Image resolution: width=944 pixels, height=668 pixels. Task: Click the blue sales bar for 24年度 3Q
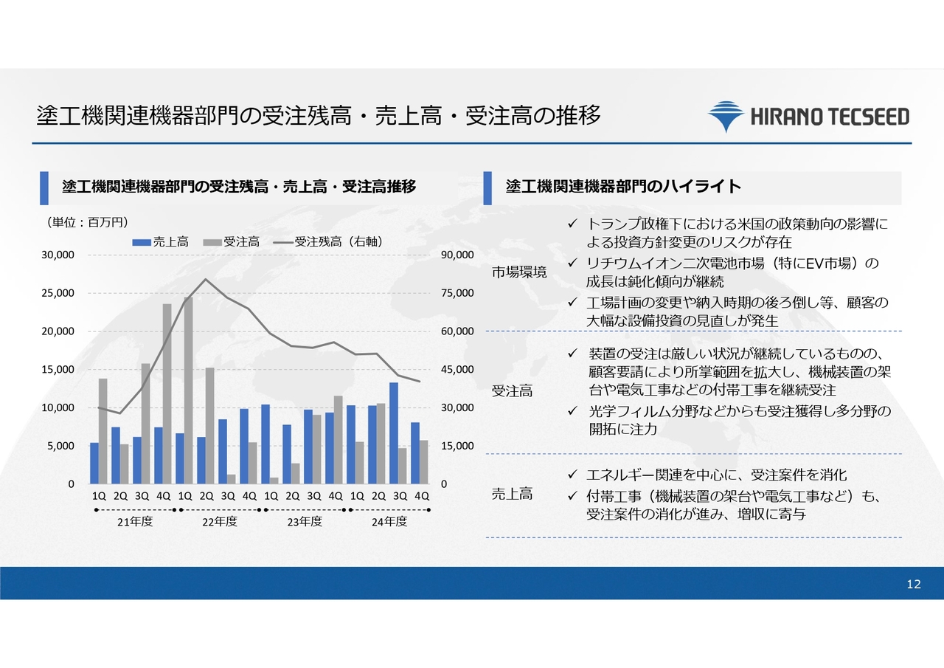(x=394, y=433)
